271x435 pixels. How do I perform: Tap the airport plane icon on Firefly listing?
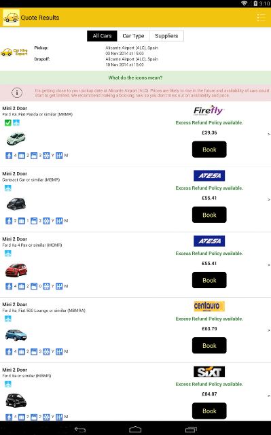click(16, 122)
